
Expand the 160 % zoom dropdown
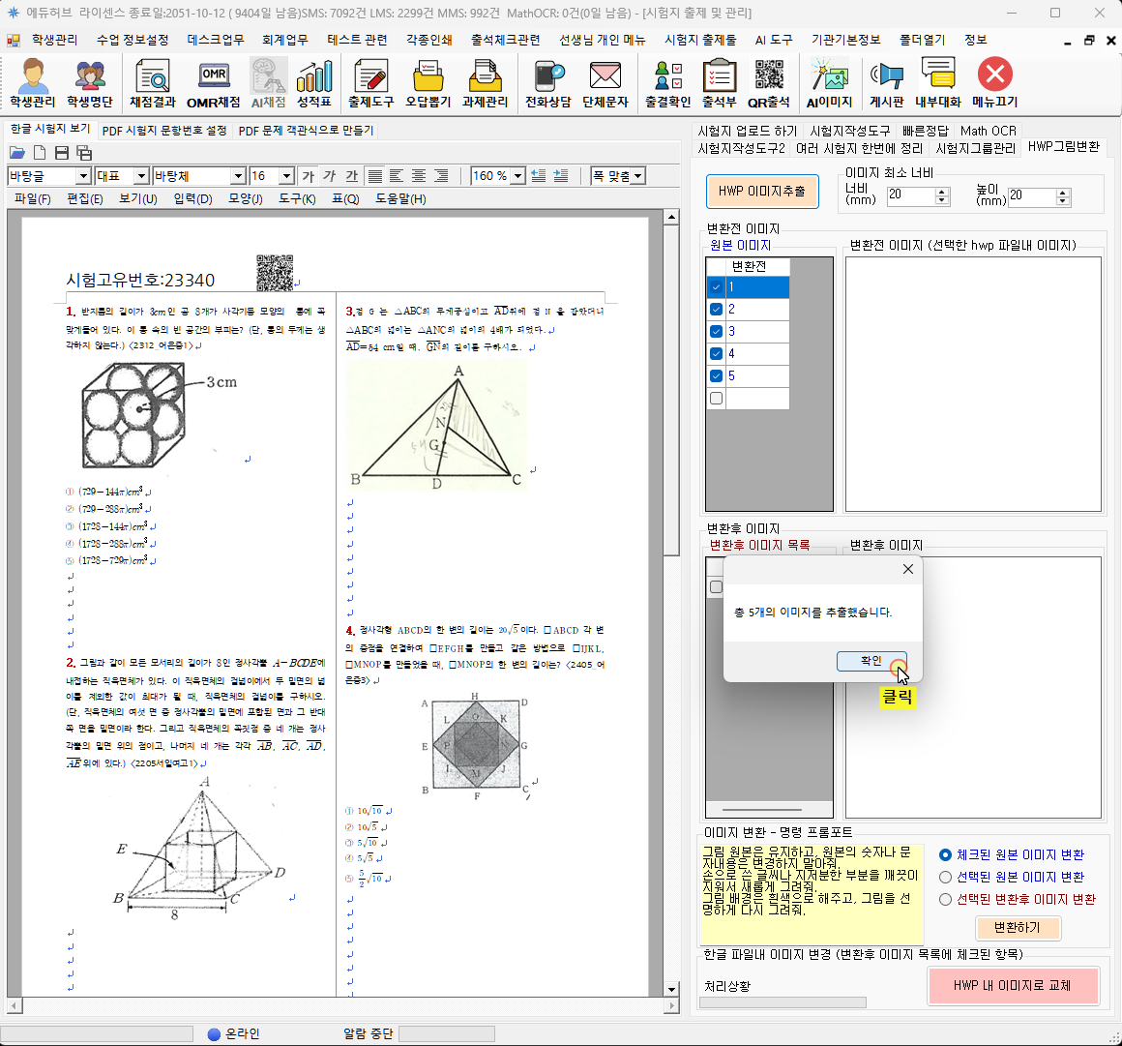tap(517, 176)
